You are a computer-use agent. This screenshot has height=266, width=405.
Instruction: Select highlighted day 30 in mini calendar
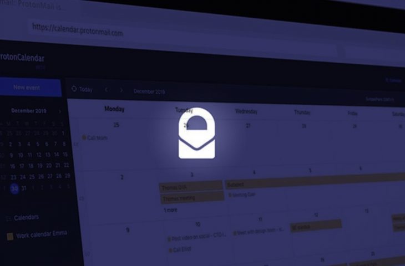tap(15, 188)
